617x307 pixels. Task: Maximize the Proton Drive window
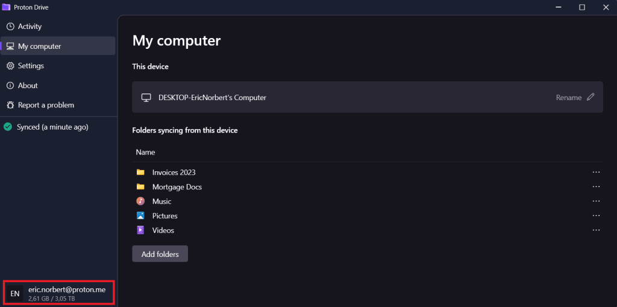pyautogui.click(x=581, y=7)
